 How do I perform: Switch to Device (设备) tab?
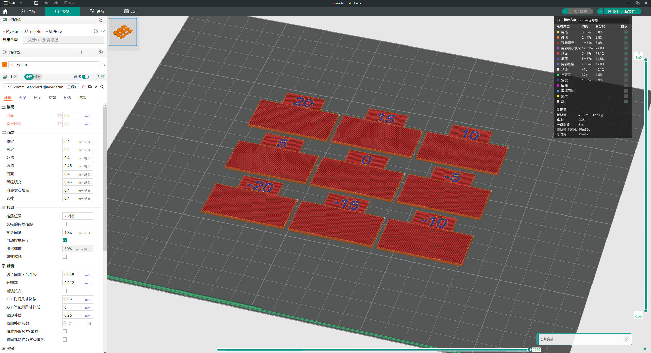tap(97, 11)
